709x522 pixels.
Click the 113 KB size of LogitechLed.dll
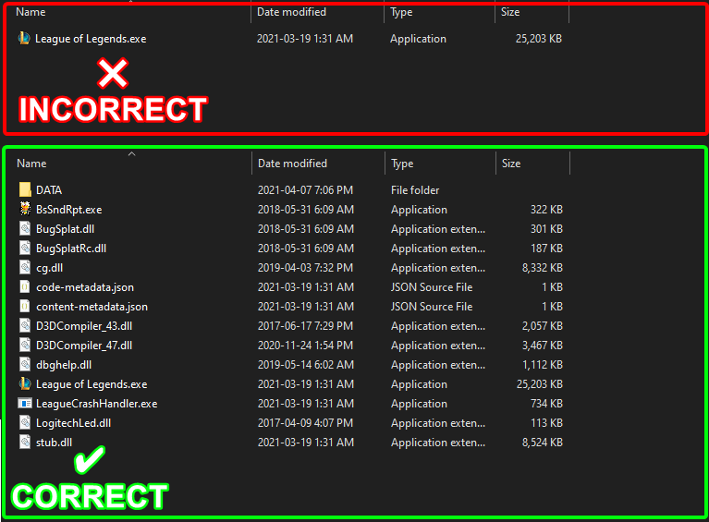546,423
